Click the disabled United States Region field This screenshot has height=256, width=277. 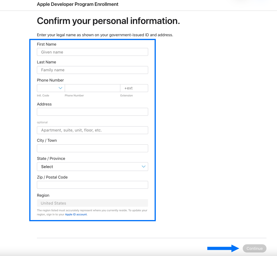click(92, 203)
